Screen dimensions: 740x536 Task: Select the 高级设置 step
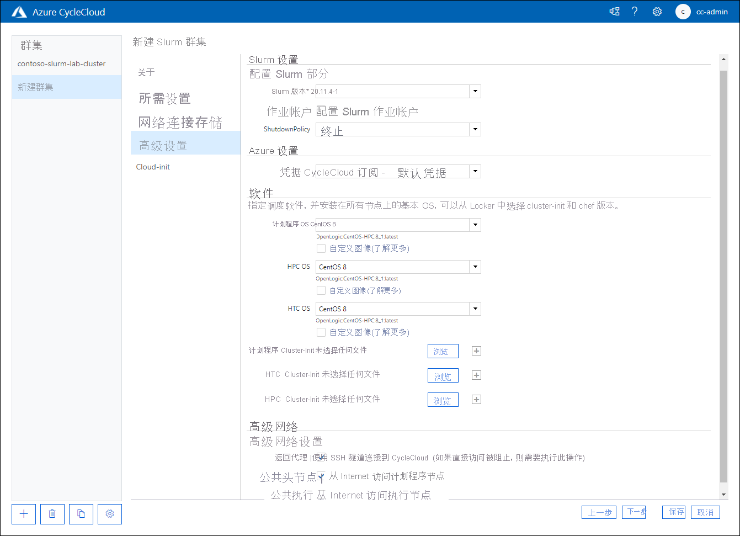coord(185,143)
